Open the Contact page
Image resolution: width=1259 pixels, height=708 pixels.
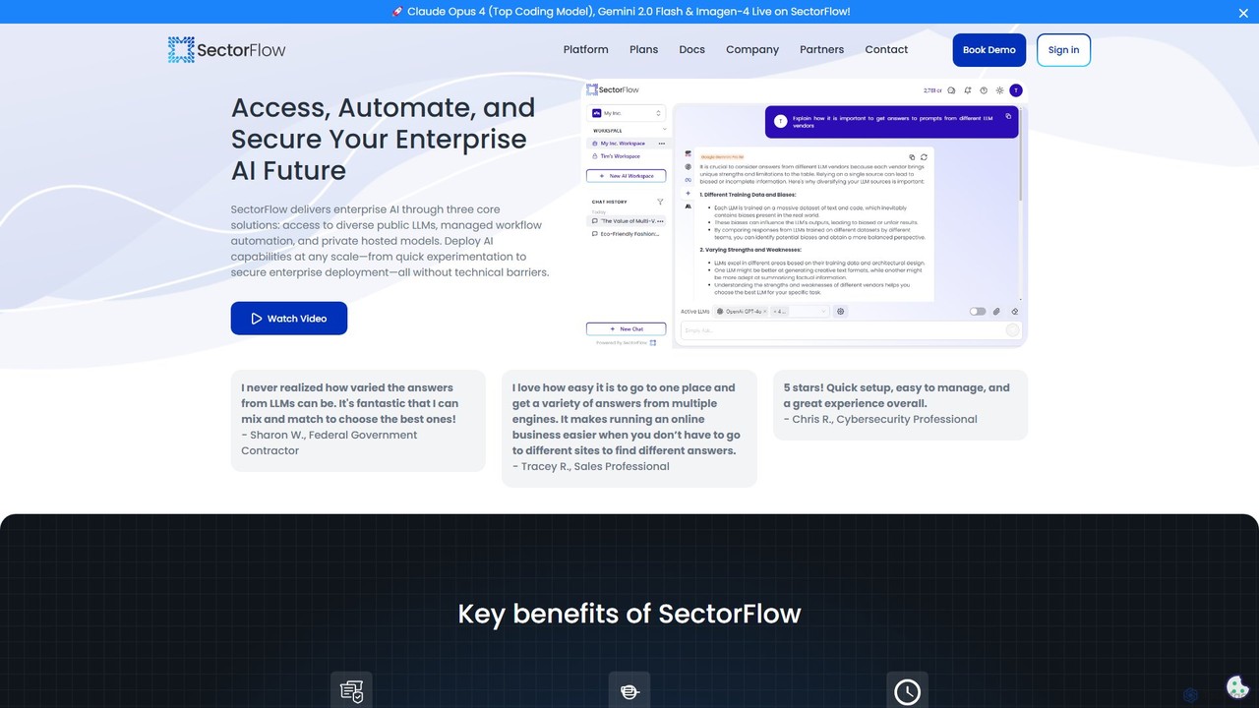click(x=886, y=49)
